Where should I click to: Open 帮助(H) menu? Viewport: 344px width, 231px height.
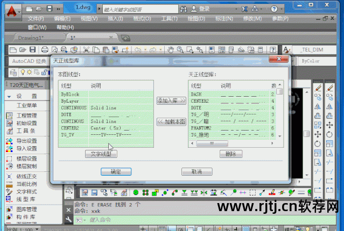coord(65,27)
